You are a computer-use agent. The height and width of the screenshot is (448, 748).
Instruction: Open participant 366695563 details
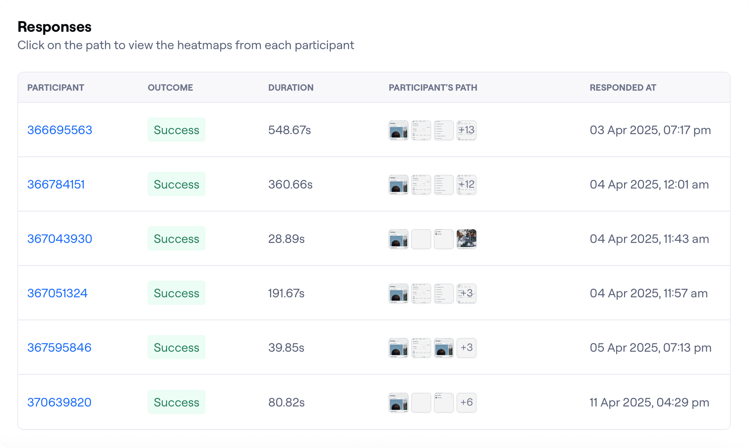pyautogui.click(x=60, y=130)
